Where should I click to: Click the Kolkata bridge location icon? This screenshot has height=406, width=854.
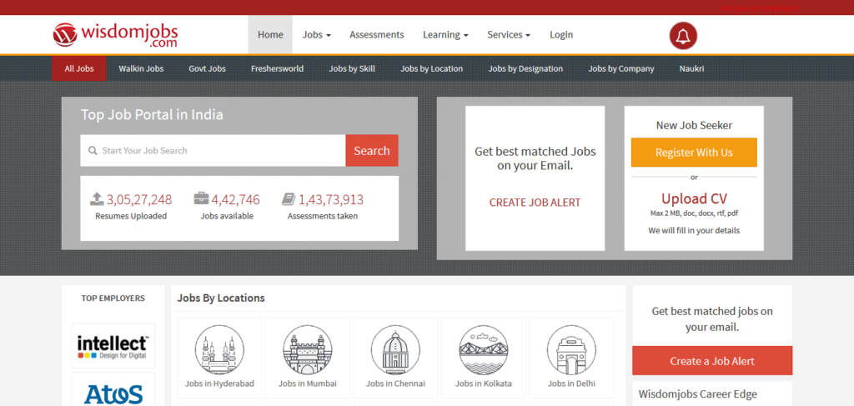tap(484, 349)
